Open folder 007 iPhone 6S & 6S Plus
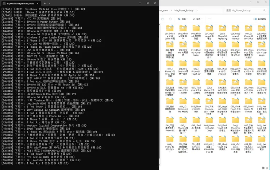270x170 pixels. click(248, 32)
